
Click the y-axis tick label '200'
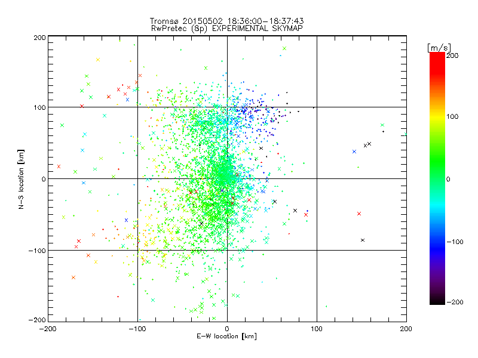coord(39,38)
